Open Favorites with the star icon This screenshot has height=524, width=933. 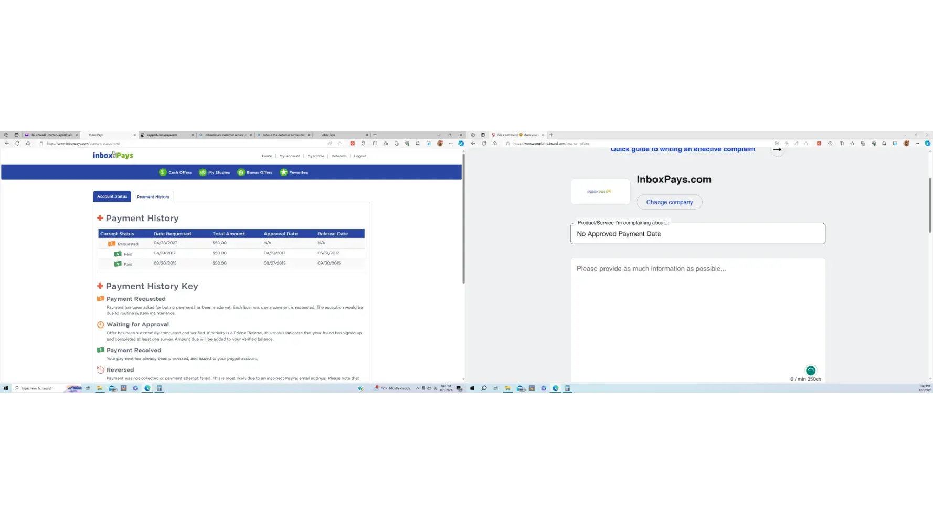284,172
